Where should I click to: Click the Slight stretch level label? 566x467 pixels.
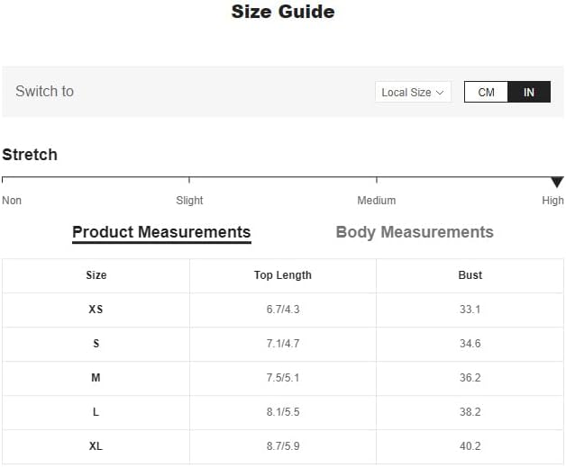(189, 201)
